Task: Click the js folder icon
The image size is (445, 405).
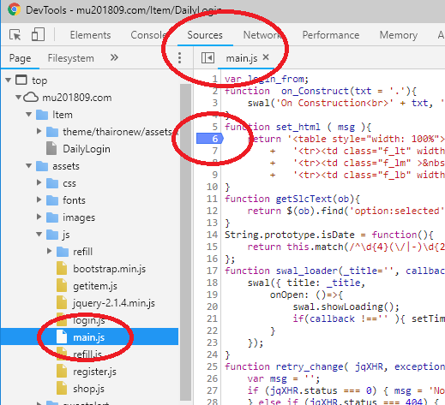Action: tap(52, 235)
